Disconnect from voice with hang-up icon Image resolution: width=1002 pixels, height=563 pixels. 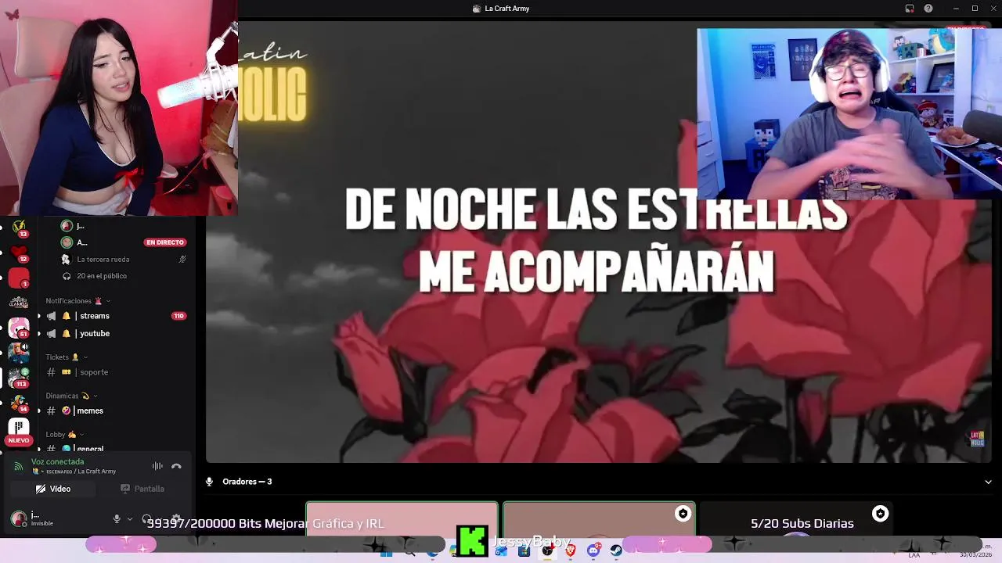176,466
